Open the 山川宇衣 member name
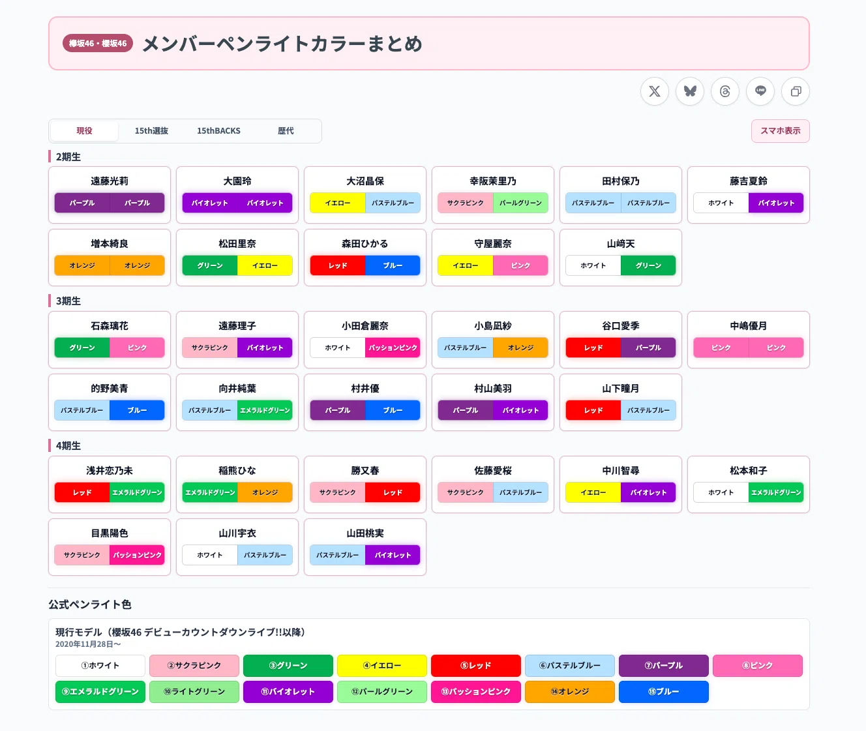Image resolution: width=866 pixels, height=731 pixels. 237,533
